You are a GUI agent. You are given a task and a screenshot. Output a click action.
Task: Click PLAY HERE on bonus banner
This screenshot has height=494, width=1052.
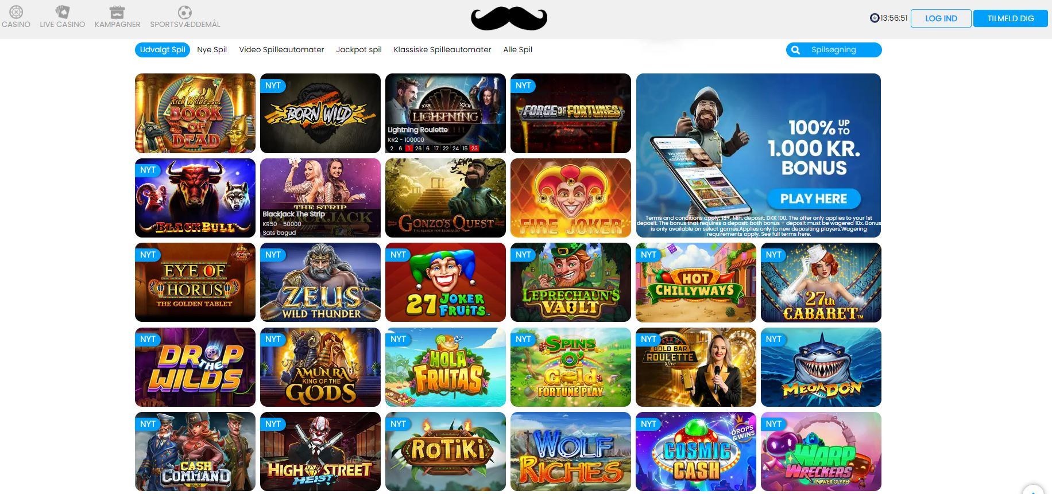pyautogui.click(x=814, y=199)
